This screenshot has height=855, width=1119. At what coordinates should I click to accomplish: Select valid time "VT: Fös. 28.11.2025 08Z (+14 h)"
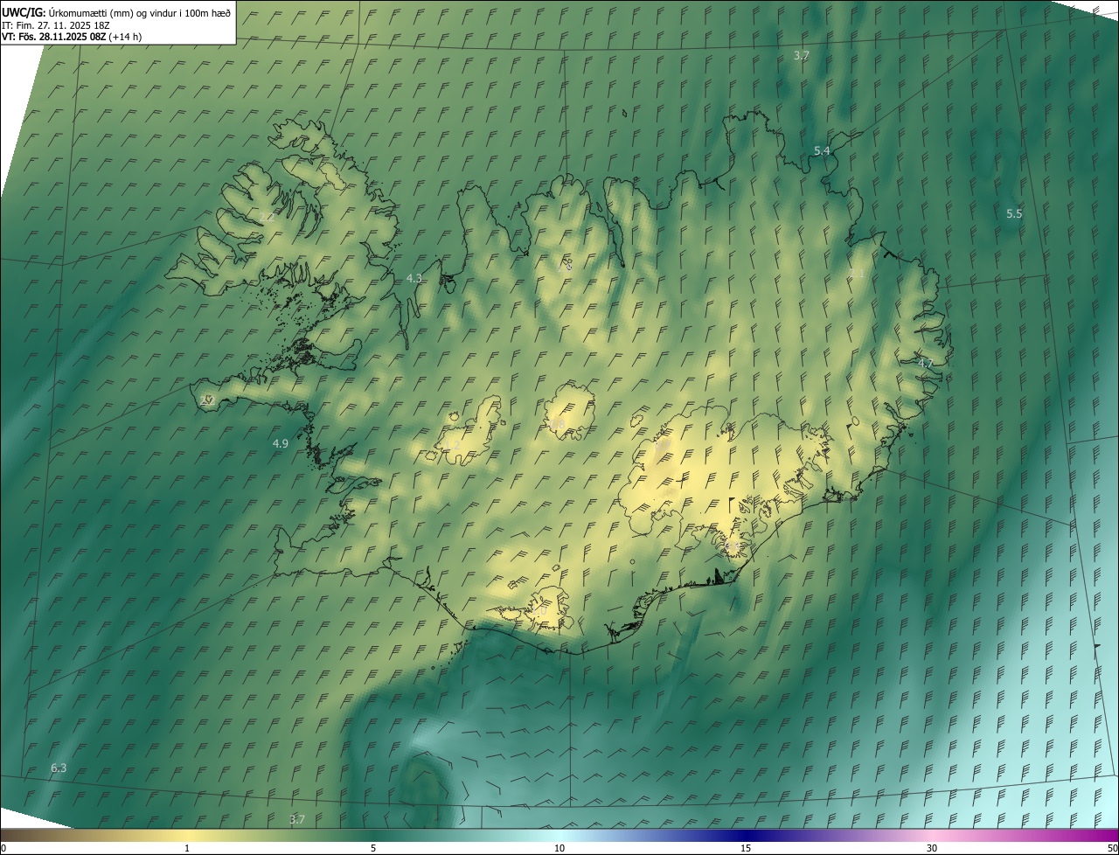72,37
